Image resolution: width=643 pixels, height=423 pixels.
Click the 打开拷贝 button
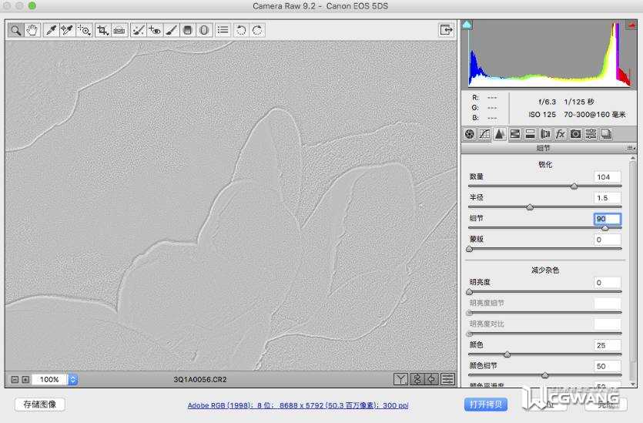tap(486, 405)
